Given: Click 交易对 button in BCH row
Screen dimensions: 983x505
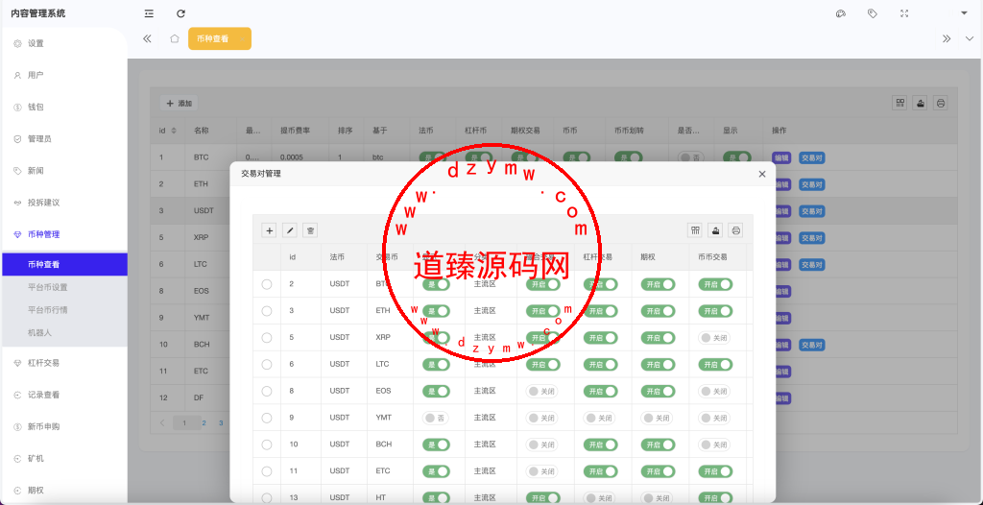Looking at the screenshot, I should tap(812, 345).
